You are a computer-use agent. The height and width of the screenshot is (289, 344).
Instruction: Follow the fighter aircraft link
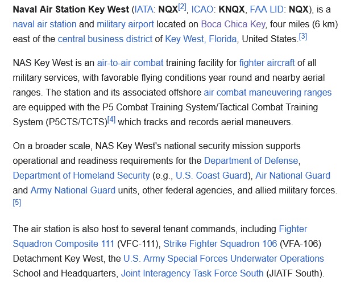click(267, 63)
